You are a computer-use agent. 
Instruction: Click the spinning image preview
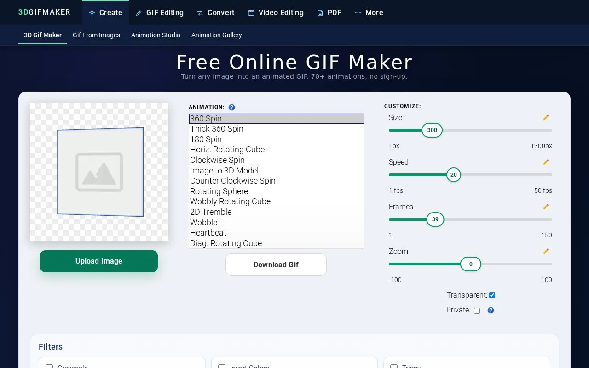[99, 172]
